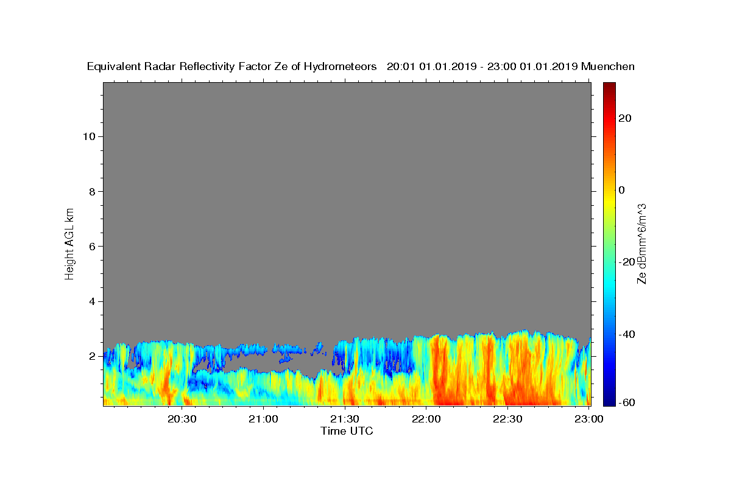The width and height of the screenshot is (731, 487).
Task: Click the colorbar value '-40'
Action: [626, 334]
